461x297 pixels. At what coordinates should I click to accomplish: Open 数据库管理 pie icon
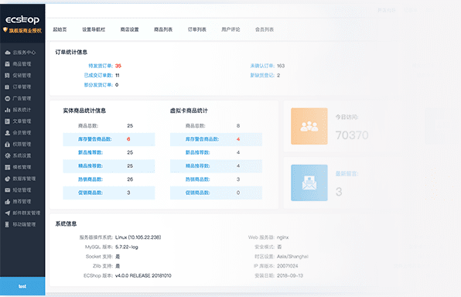pyautogui.click(x=8, y=179)
